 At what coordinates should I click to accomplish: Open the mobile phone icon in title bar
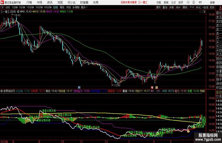click(x=194, y=2)
